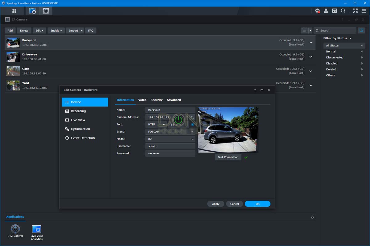The width and height of the screenshot is (370, 246).
Task: Click the Username field
Action: (170, 146)
